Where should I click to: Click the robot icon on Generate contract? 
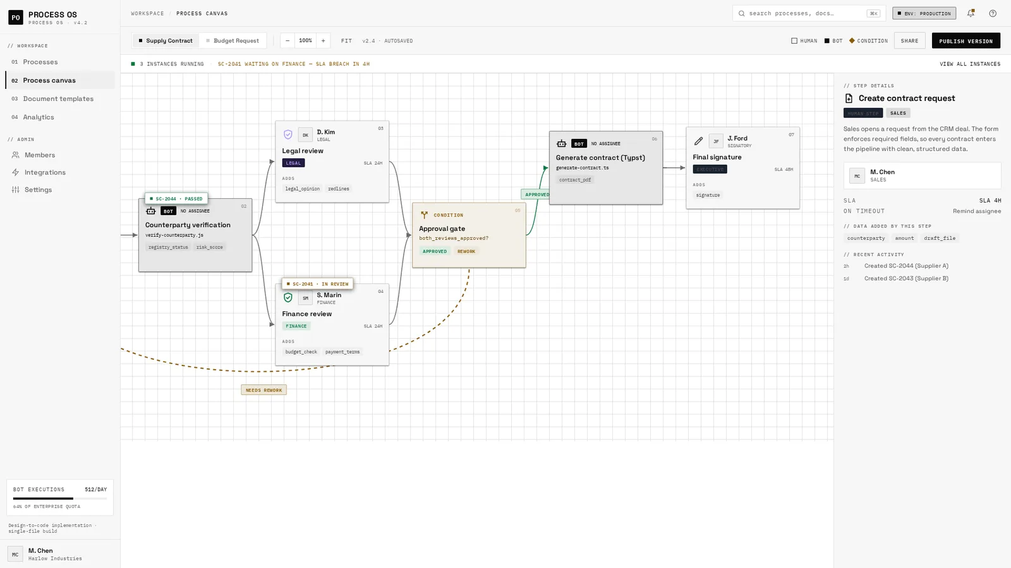[x=561, y=143]
